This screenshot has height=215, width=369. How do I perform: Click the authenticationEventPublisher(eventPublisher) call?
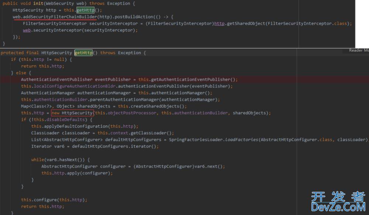tap(174, 86)
